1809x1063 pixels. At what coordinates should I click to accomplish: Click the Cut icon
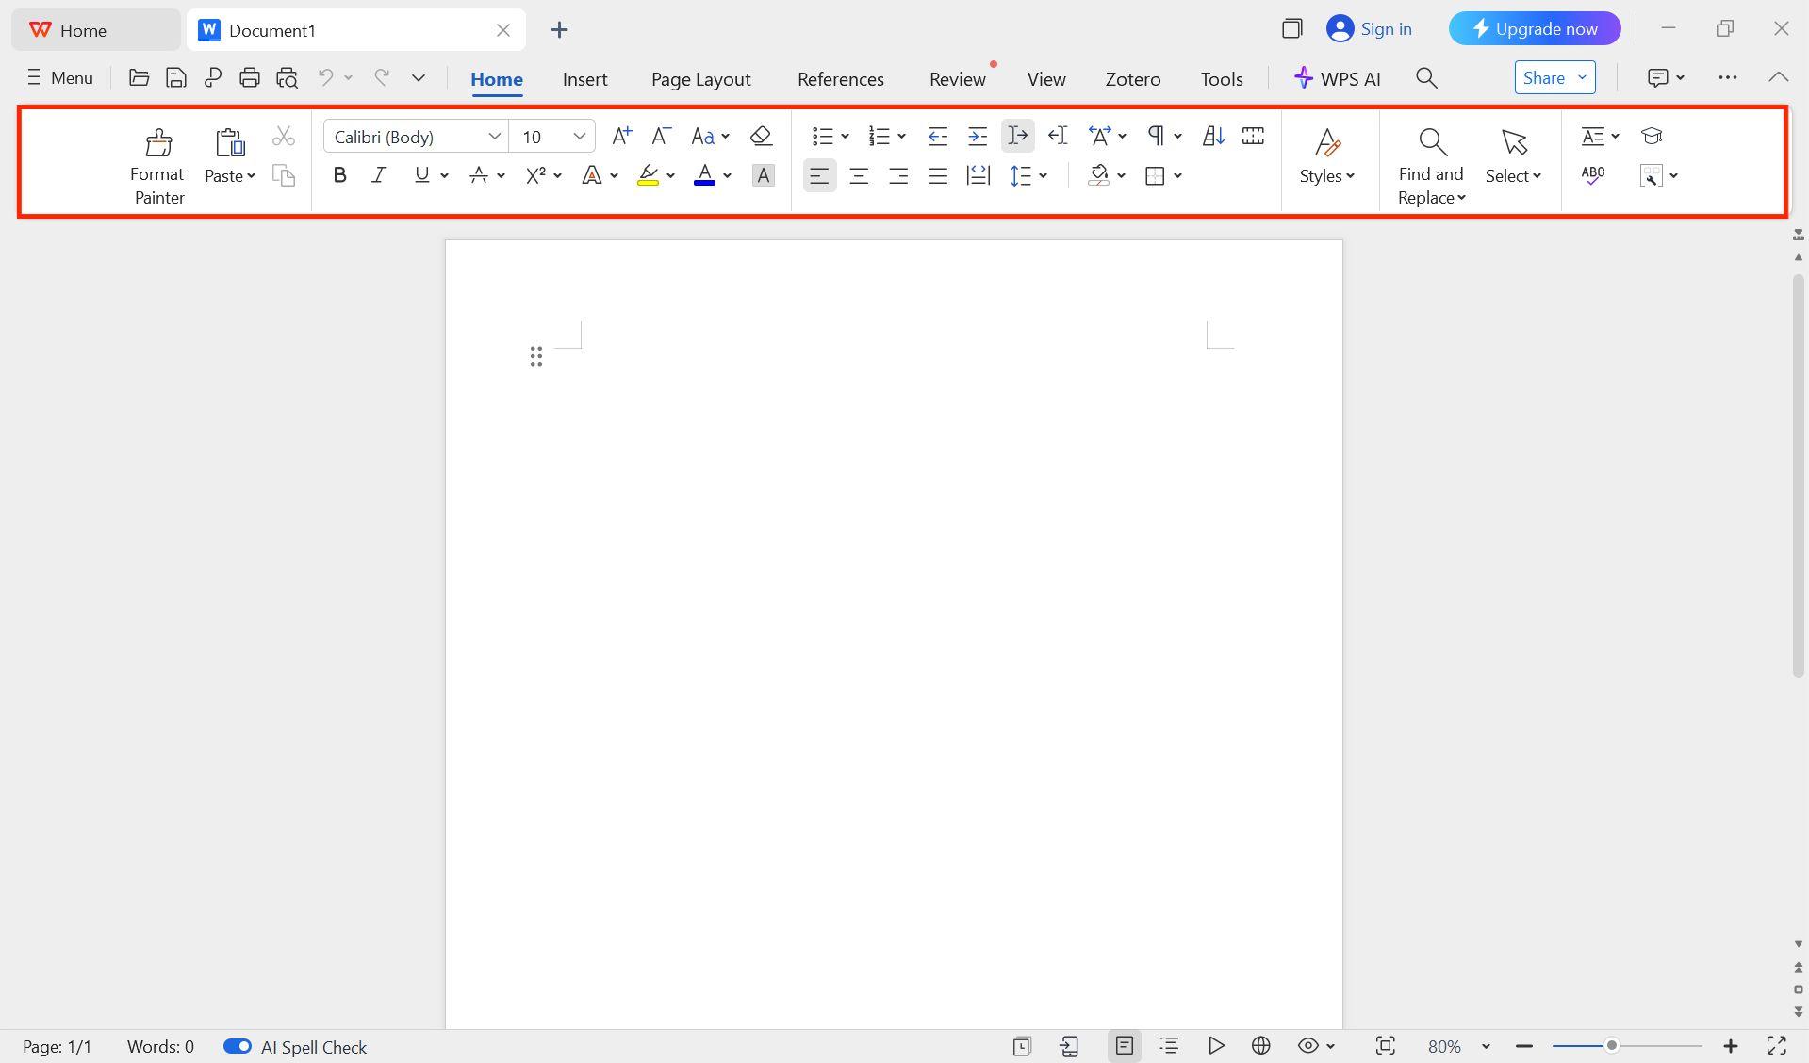coord(283,135)
